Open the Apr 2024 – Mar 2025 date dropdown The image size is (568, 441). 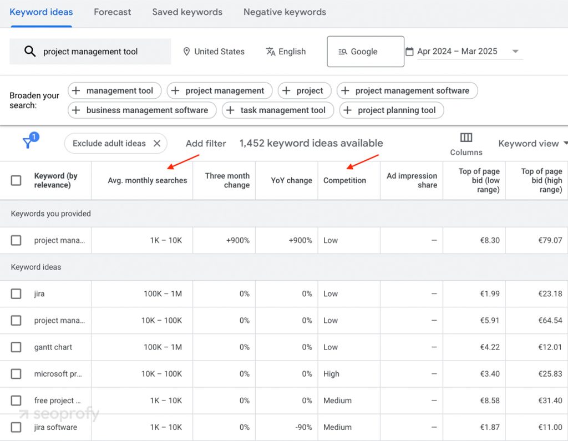[x=515, y=50]
